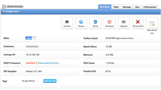Screen dimensions: 161x90
Task: Open the Uso tab
Action: (137, 7)
